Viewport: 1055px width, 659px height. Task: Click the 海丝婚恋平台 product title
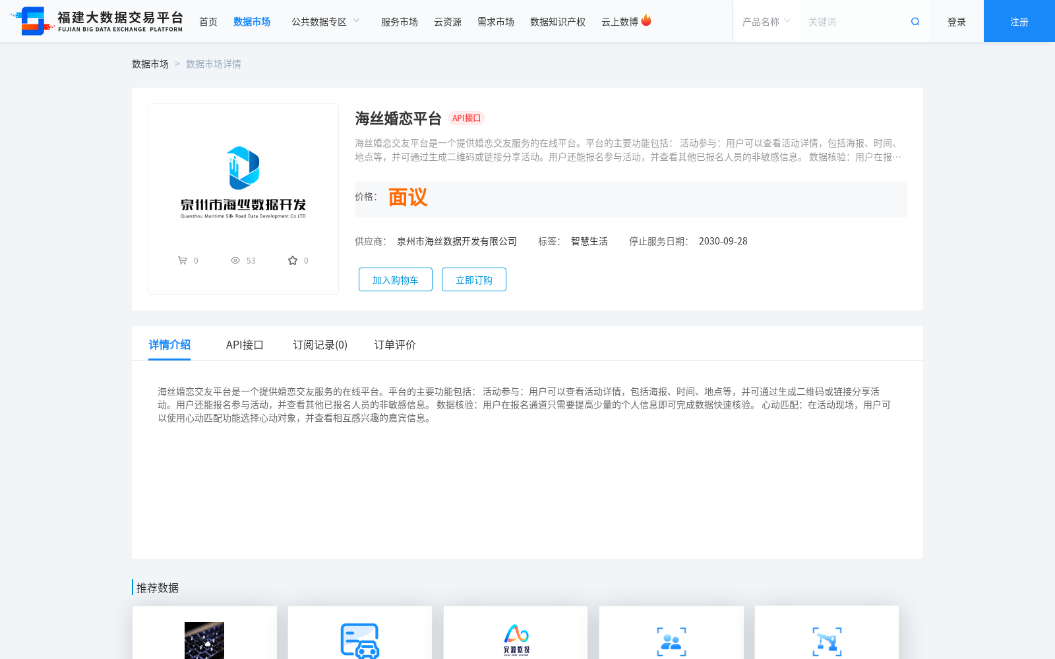(398, 119)
